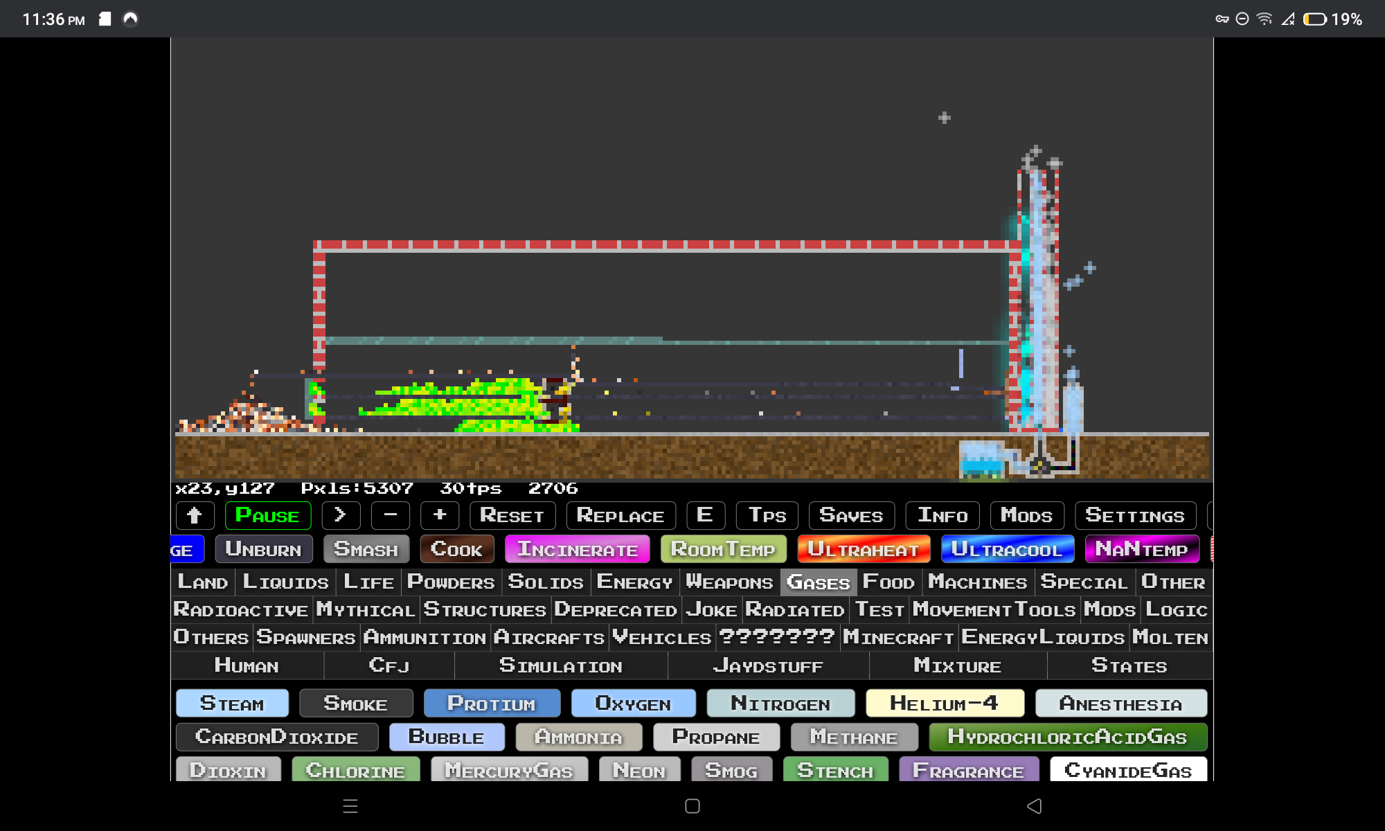Screen dimensions: 1385x831
Task: Zoom in using the plus icon
Action: pos(439,515)
